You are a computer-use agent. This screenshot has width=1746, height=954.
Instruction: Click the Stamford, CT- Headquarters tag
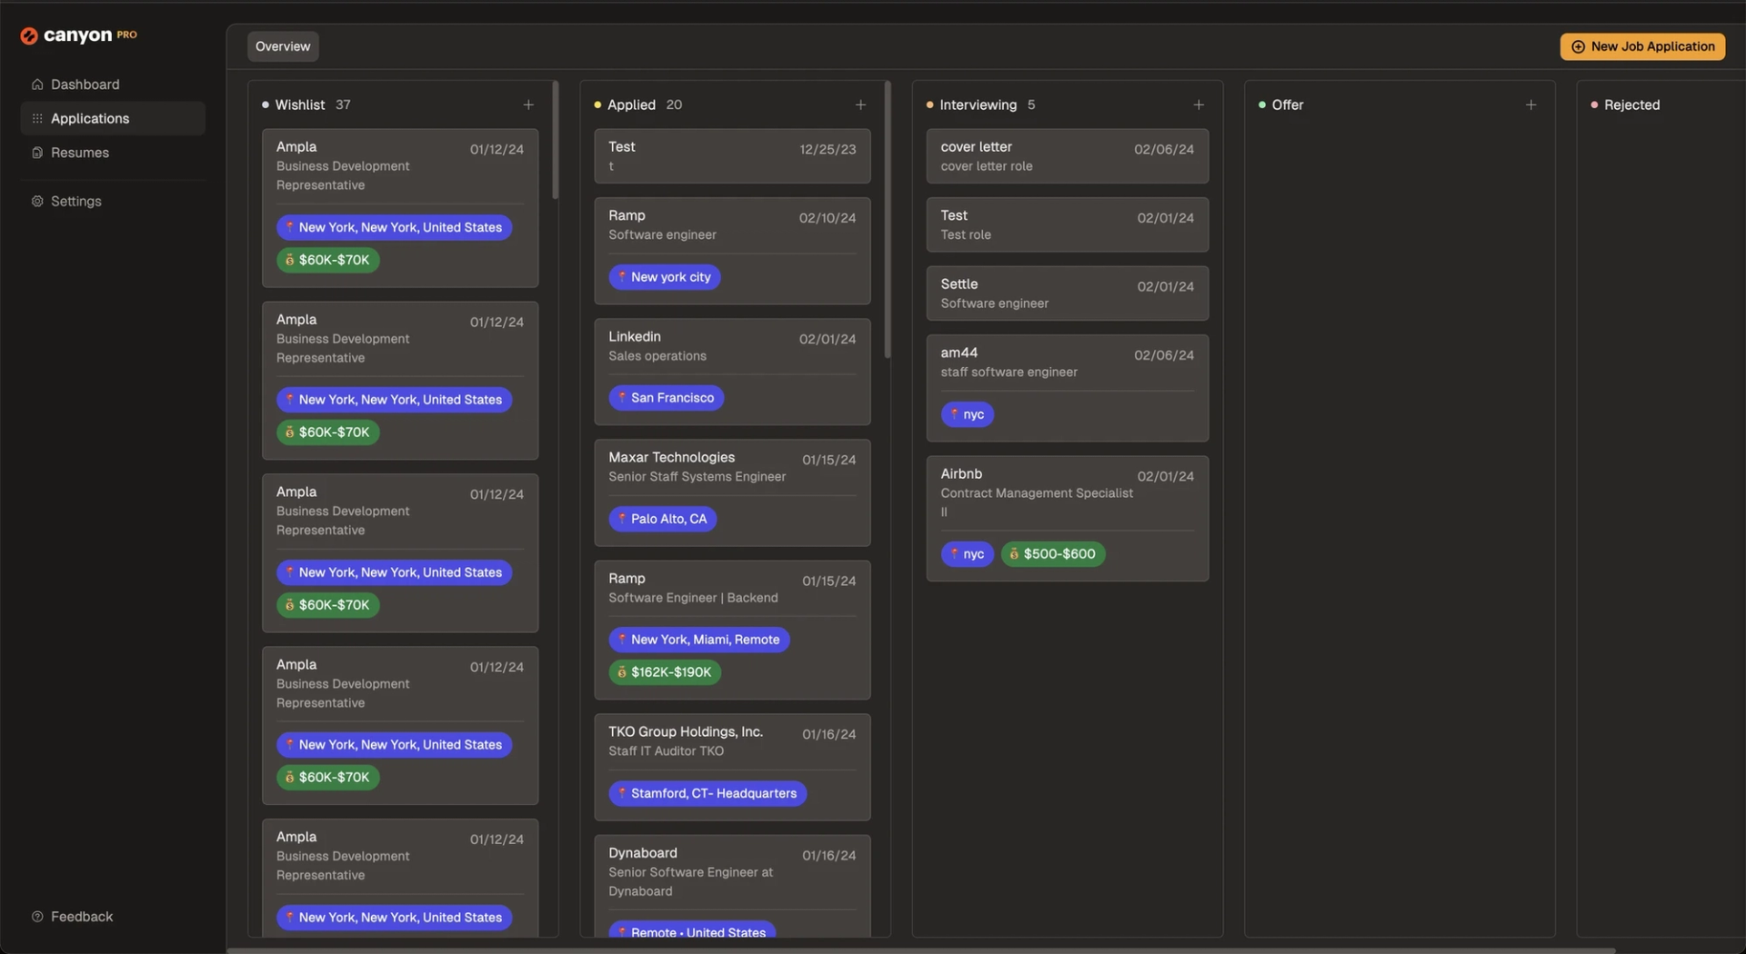pyautogui.click(x=707, y=793)
